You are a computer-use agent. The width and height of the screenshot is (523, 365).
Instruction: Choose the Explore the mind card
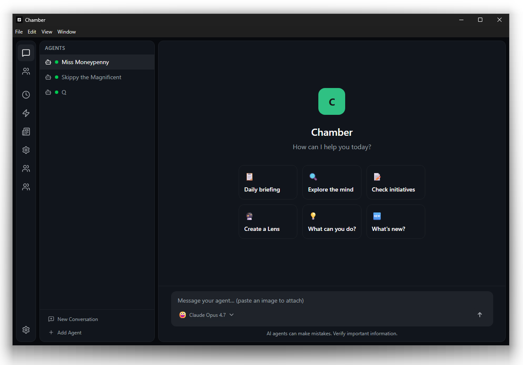point(332,182)
